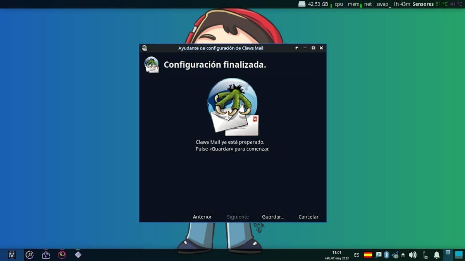This screenshot has width=465, height=261.
Task: Click the 42,53 GB disk space readout
Action: [318, 4]
